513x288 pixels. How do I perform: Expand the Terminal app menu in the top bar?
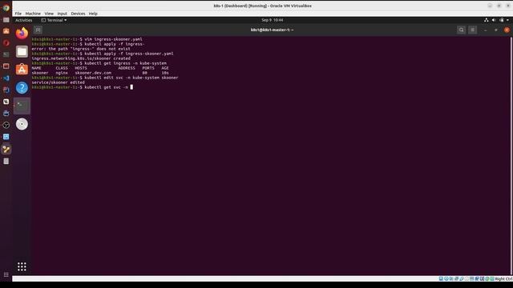click(54, 20)
